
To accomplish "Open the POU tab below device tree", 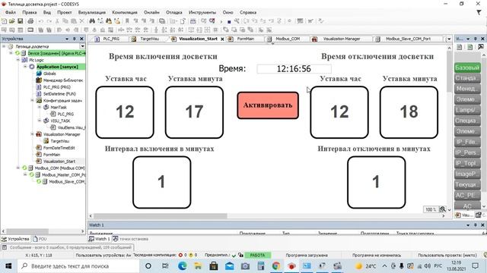I will pyautogui.click(x=40, y=239).
